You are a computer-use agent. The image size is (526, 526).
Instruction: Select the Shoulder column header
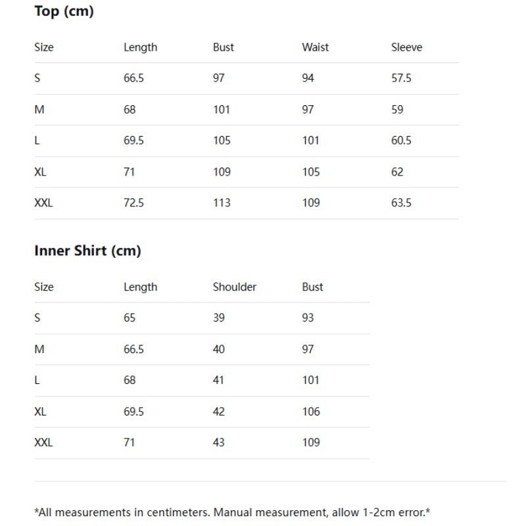pyautogui.click(x=235, y=287)
